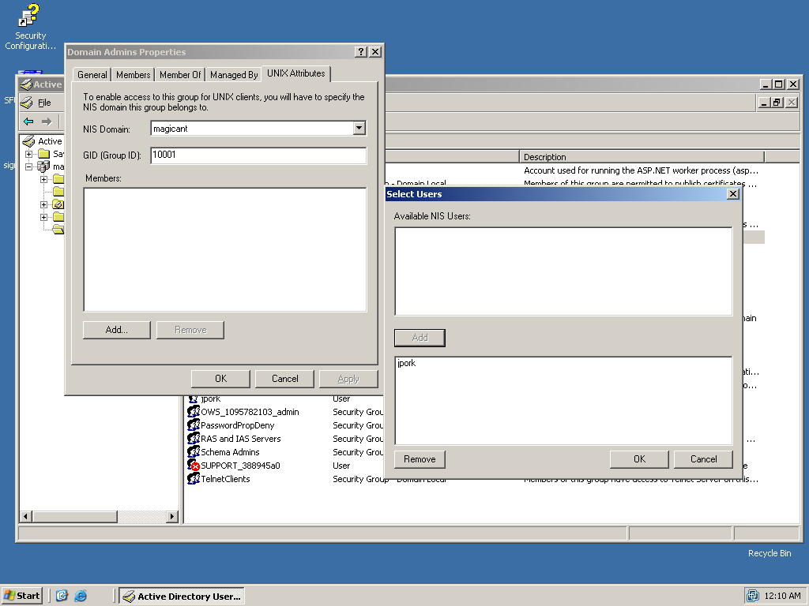Click the Security Configuration desktop icon
Viewport: 809px width, 606px height.
[x=30, y=16]
